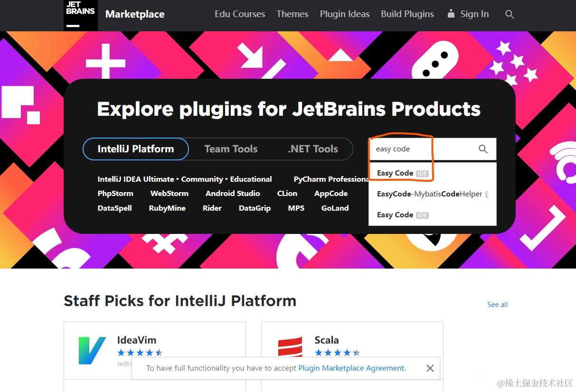Viewport: 576px width, 391px height.
Task: Click the Staff Picks for IntelliJ Platform heading
Action: pos(180,301)
